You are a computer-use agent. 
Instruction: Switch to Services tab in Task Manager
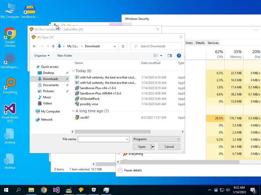pyautogui.click(x=213, y=43)
